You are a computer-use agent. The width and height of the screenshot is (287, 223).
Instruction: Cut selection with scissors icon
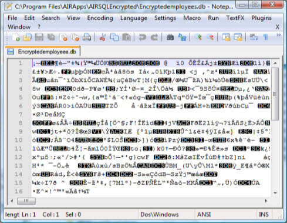pyautogui.click(x=103, y=37)
